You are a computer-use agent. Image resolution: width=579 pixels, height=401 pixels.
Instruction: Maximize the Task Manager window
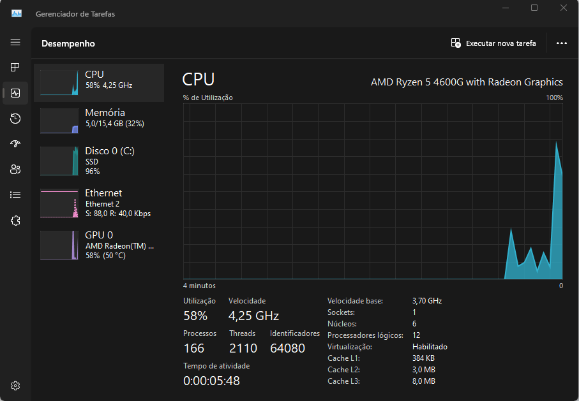(x=534, y=8)
